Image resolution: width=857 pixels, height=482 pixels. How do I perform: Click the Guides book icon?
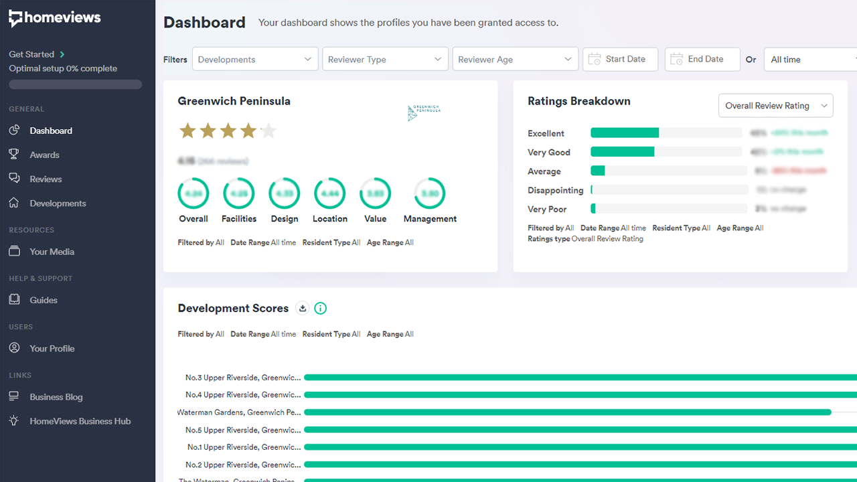pyautogui.click(x=14, y=300)
